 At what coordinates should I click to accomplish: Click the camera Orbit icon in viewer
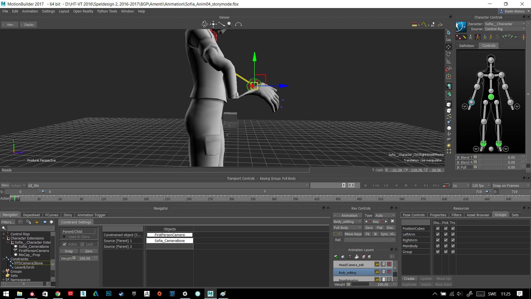tap(205, 24)
